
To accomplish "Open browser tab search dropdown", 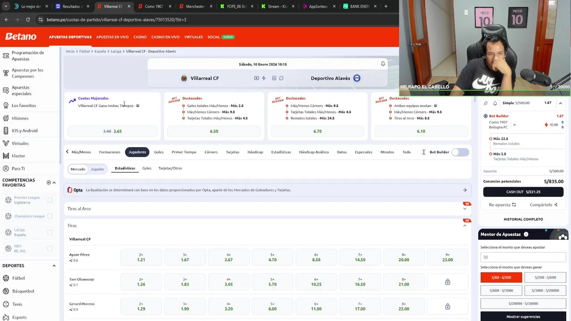I will (6, 6).
